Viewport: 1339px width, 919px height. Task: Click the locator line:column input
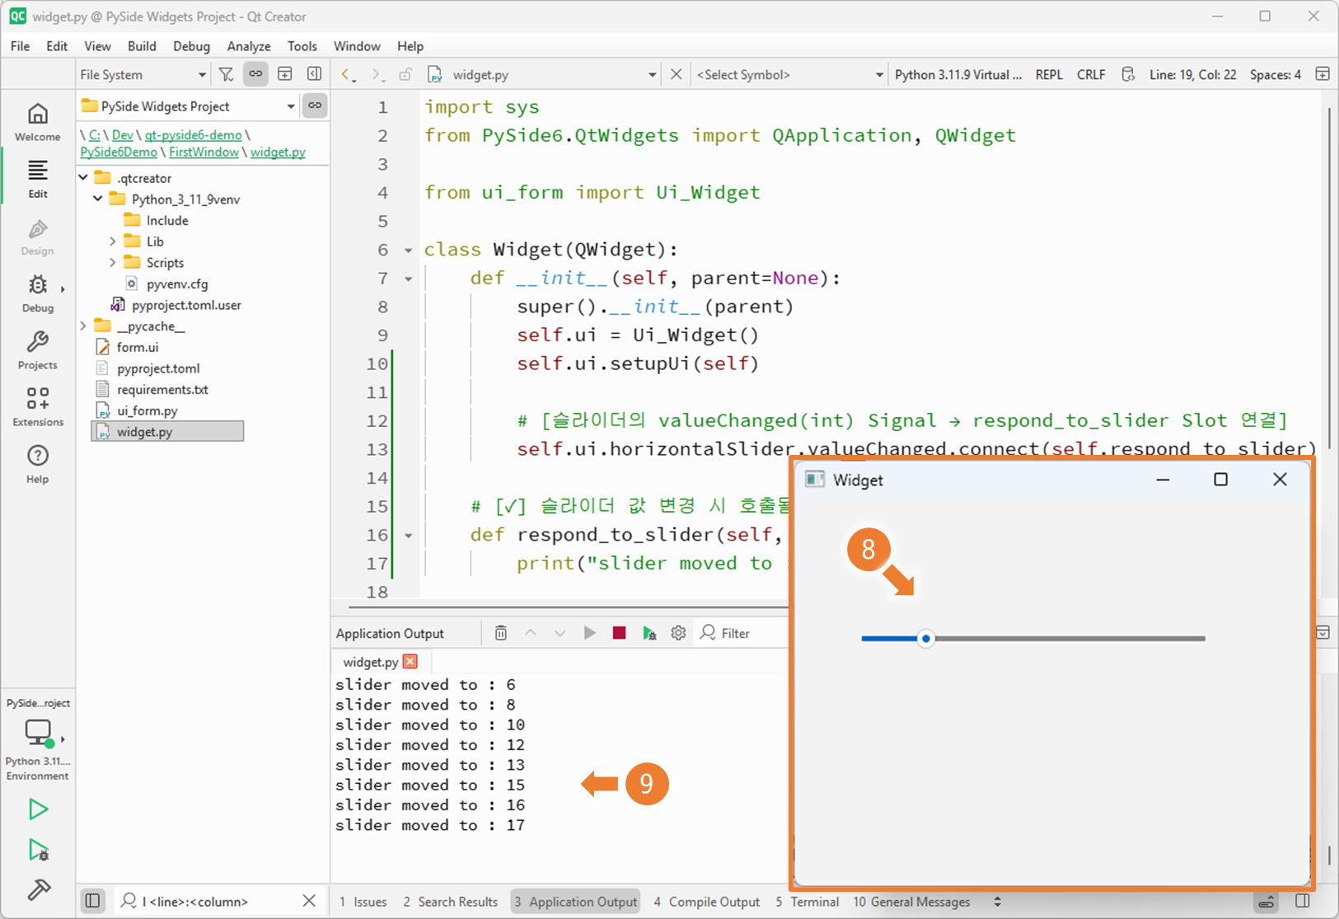(x=218, y=901)
